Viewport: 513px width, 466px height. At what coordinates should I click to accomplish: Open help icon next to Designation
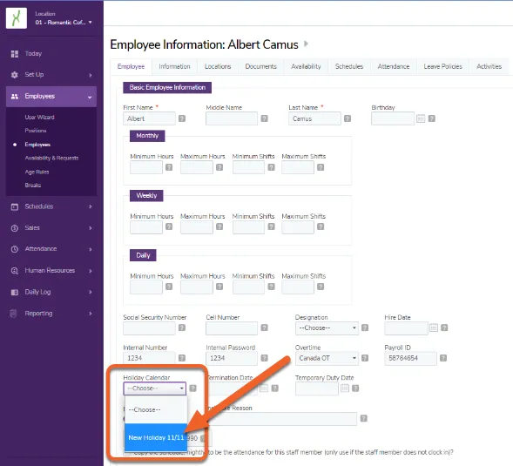pyautogui.click(x=365, y=328)
